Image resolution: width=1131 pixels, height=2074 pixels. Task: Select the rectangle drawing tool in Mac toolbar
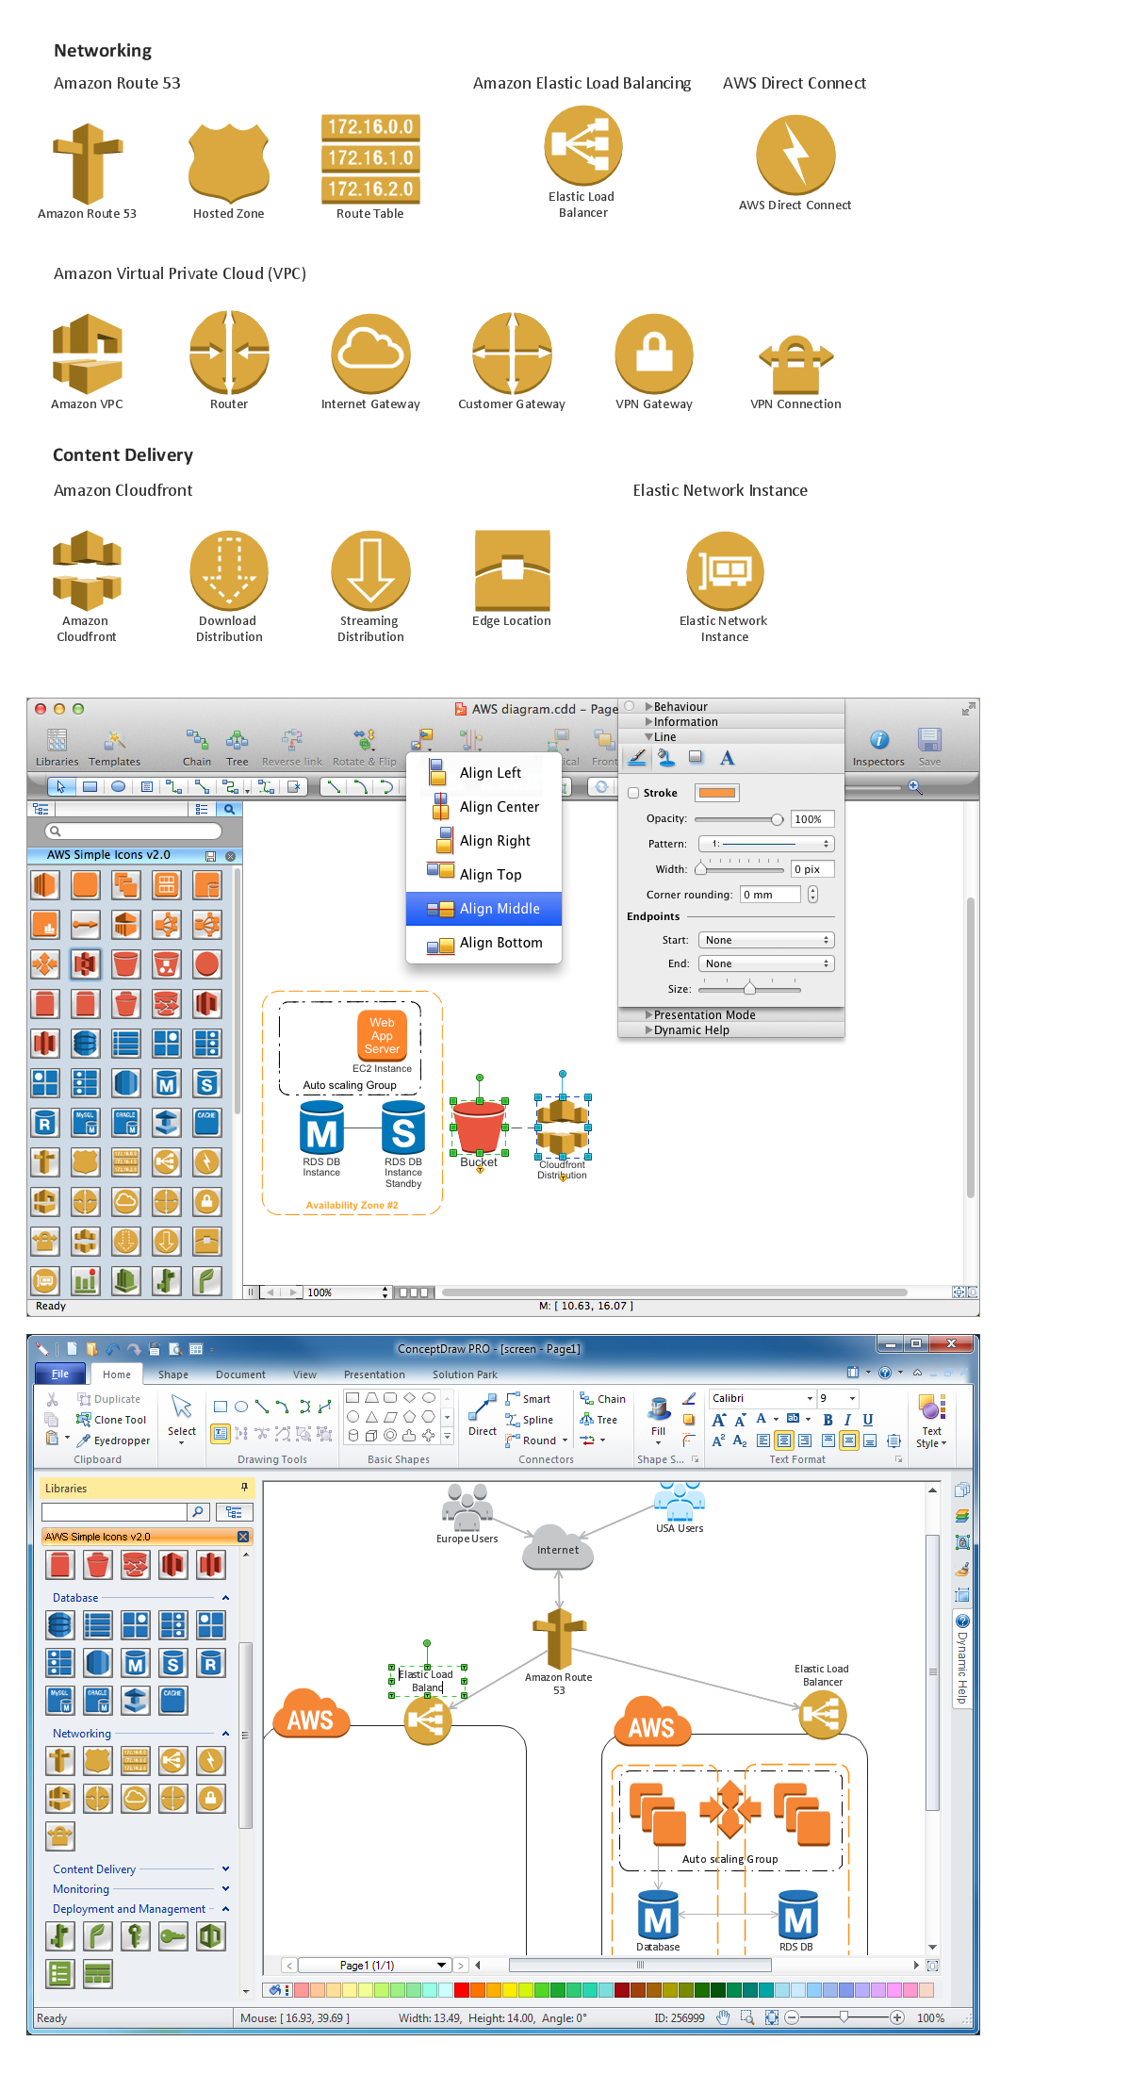click(90, 786)
